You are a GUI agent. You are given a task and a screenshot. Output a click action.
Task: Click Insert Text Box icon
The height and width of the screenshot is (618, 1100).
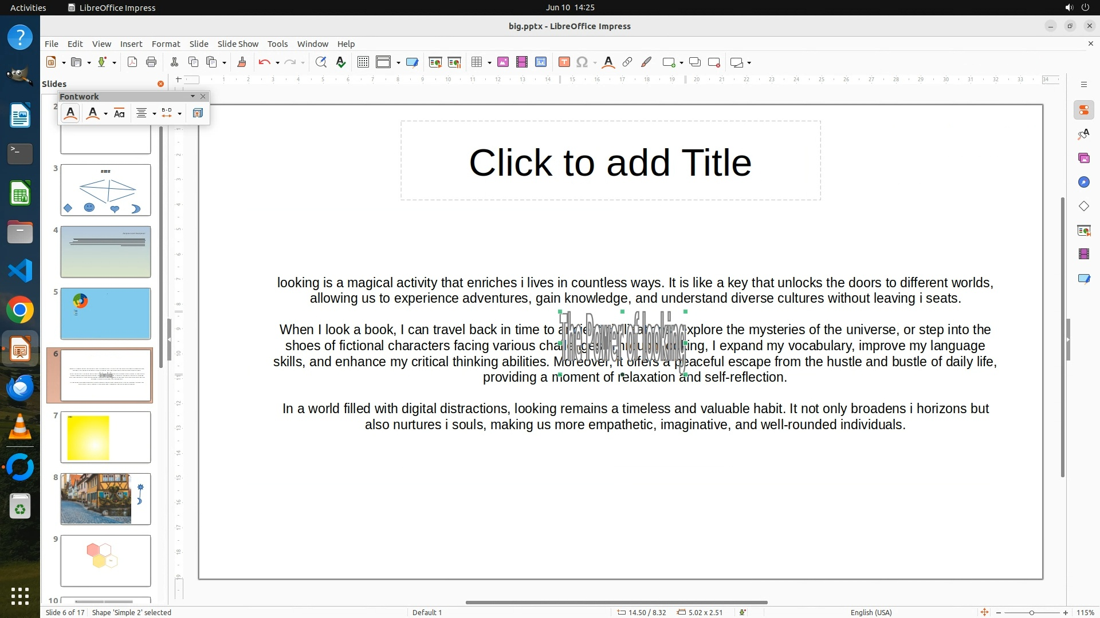[564, 62]
